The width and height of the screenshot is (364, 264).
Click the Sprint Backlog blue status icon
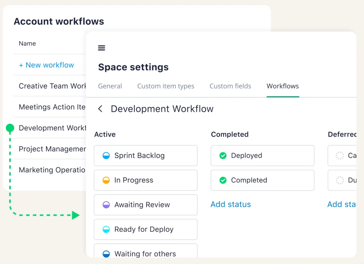pos(106,156)
